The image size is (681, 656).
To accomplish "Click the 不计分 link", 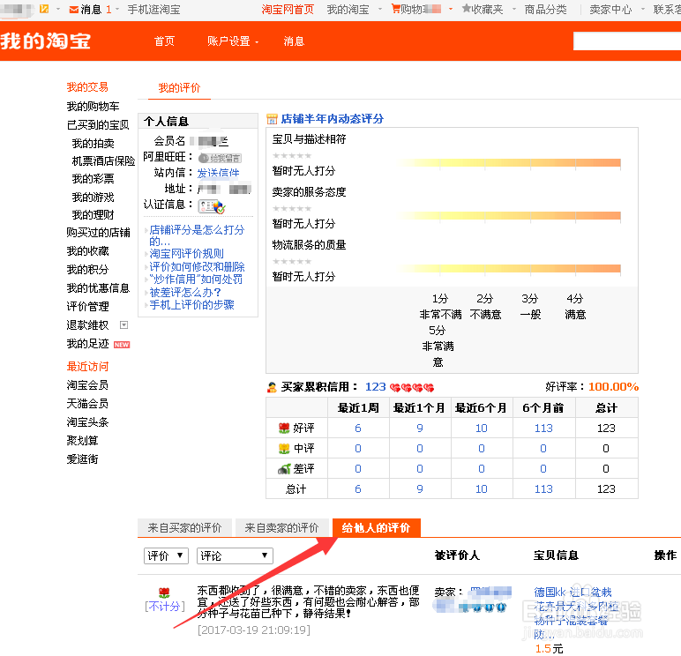I will (165, 606).
